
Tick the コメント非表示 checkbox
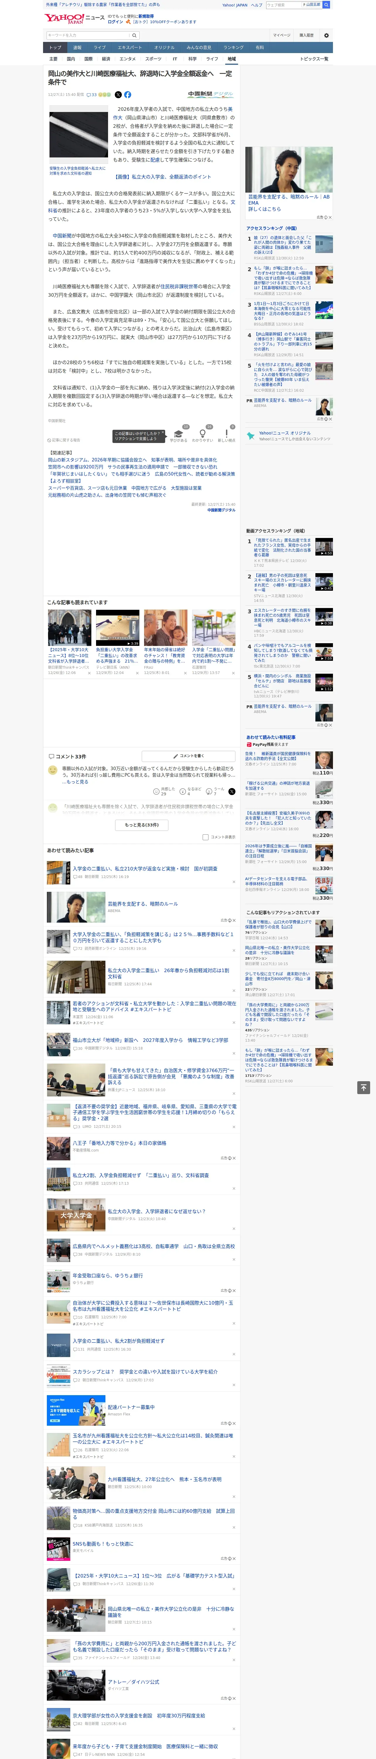tap(205, 837)
